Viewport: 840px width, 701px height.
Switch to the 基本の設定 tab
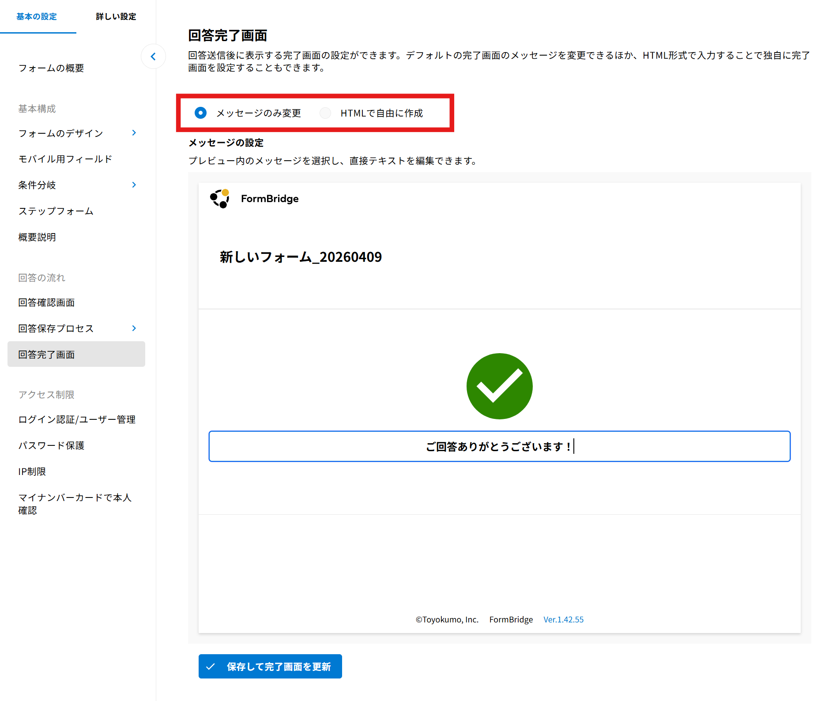click(37, 17)
